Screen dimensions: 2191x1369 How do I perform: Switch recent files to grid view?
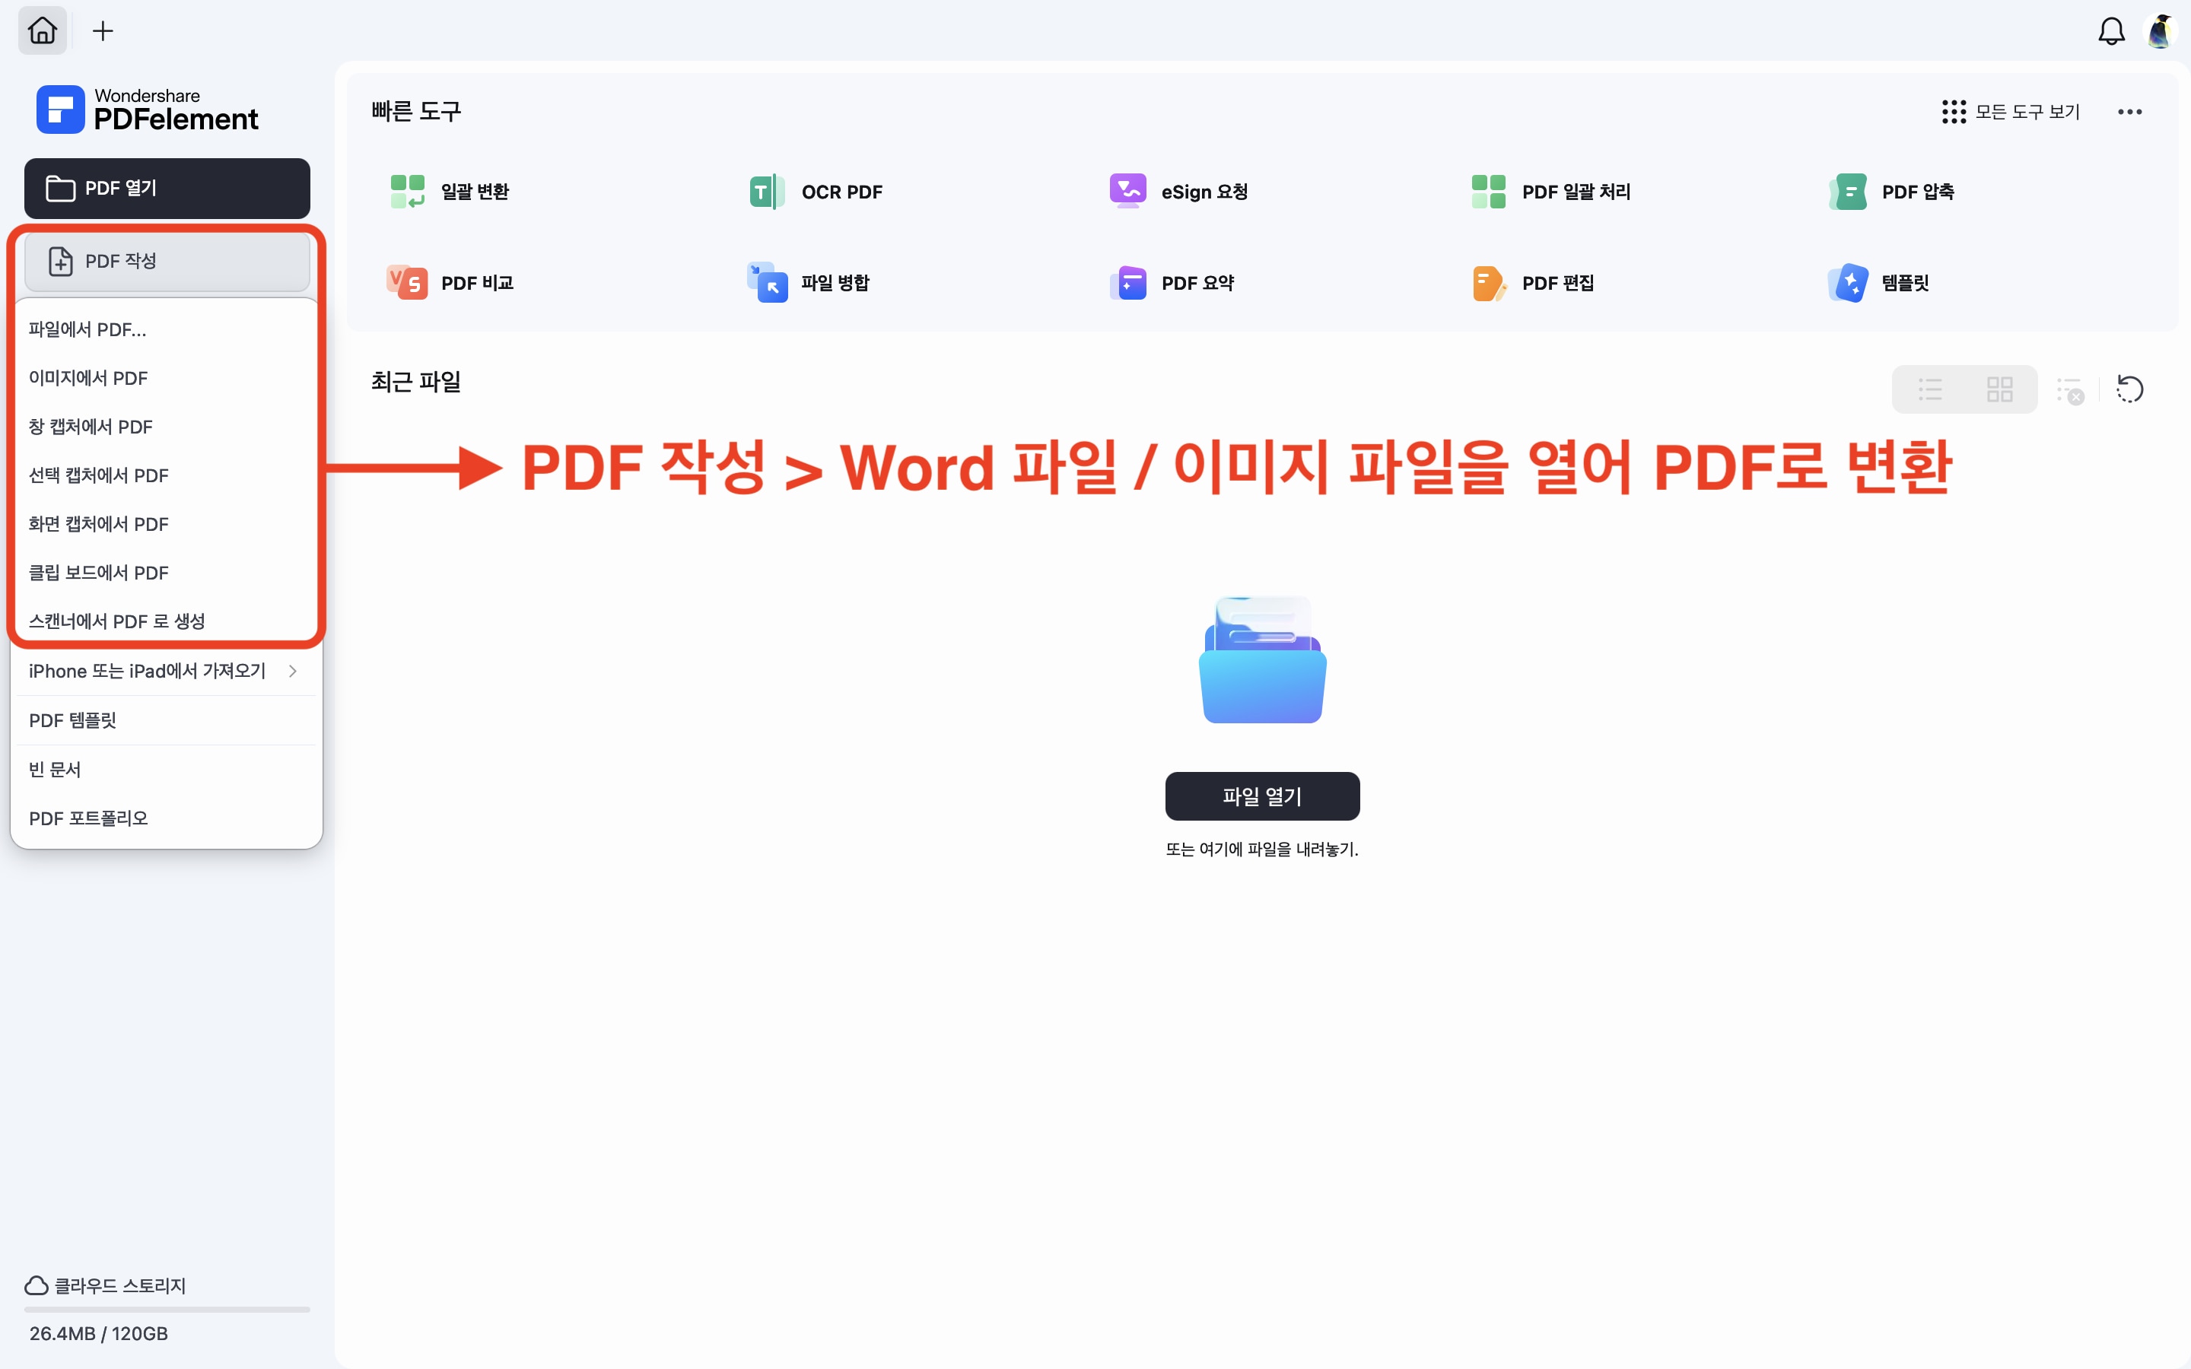pos(1999,389)
